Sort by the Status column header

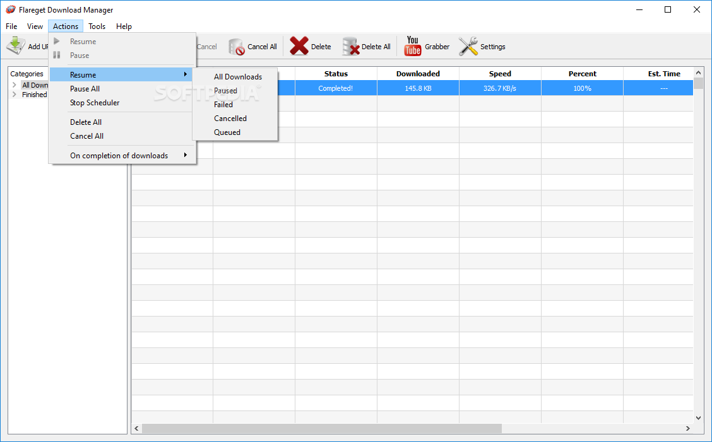(x=336, y=74)
